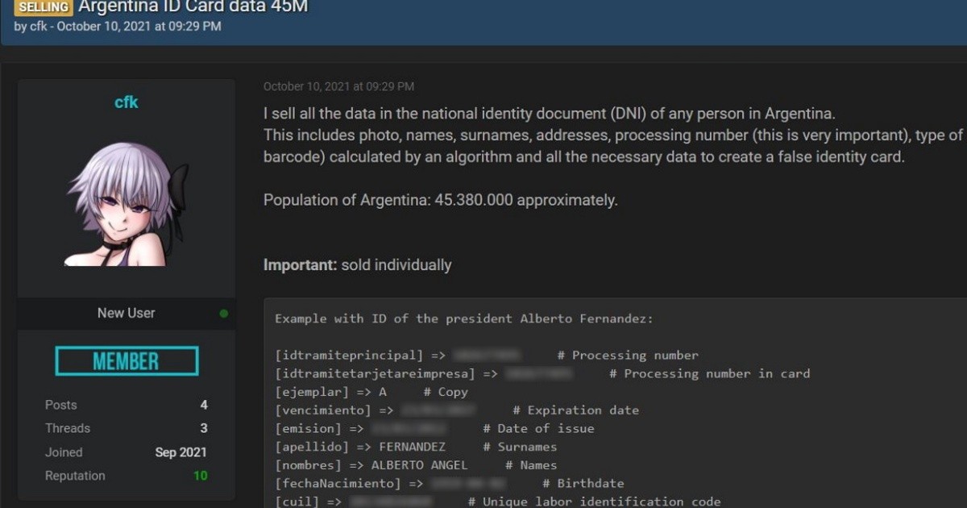Viewport: 967px width, 508px height.
Task: Click the bold Important text in post
Action: (300, 264)
